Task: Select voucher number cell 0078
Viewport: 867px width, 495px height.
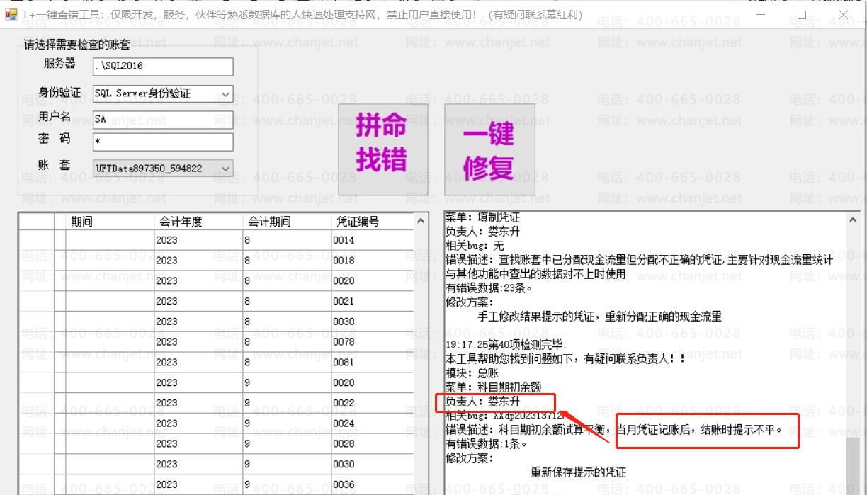Action: tap(372, 342)
